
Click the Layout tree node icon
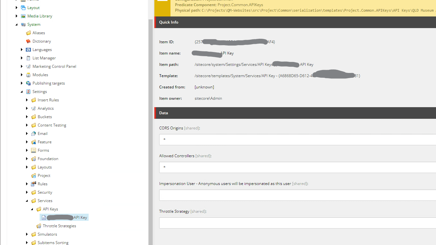point(23,8)
